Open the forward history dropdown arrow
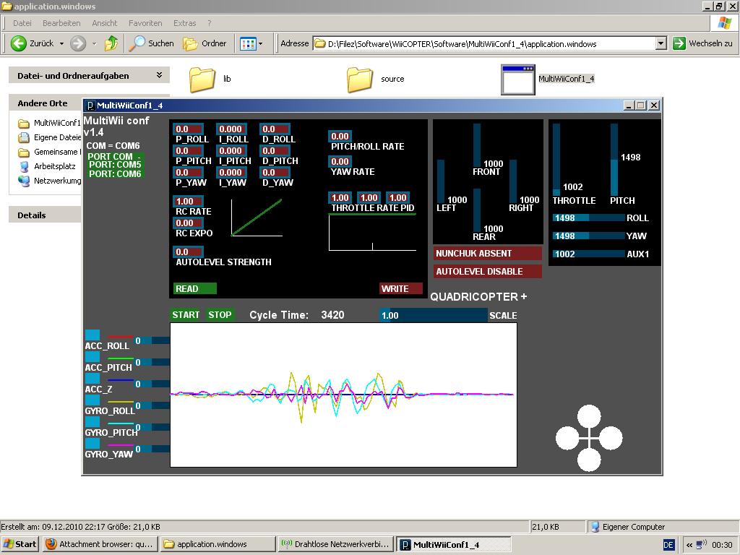 click(x=94, y=43)
